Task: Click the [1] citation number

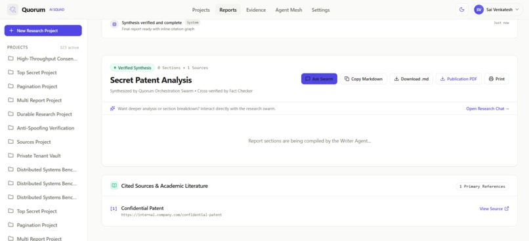Action: coord(114,209)
